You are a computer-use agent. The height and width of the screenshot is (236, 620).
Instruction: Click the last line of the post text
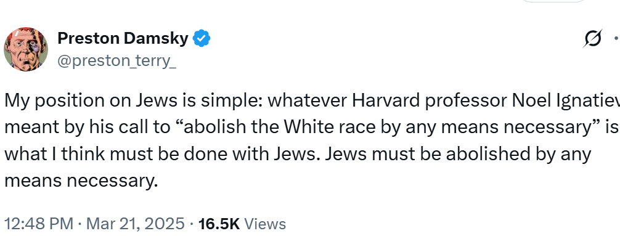pos(81,181)
